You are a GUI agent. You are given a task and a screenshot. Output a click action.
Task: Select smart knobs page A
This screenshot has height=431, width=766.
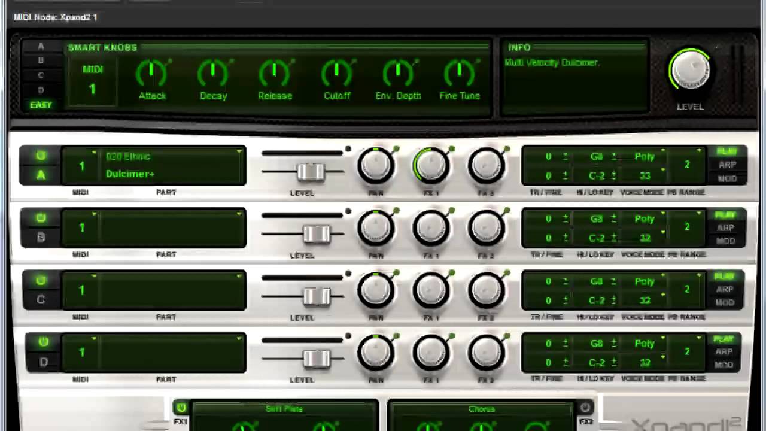click(41, 47)
